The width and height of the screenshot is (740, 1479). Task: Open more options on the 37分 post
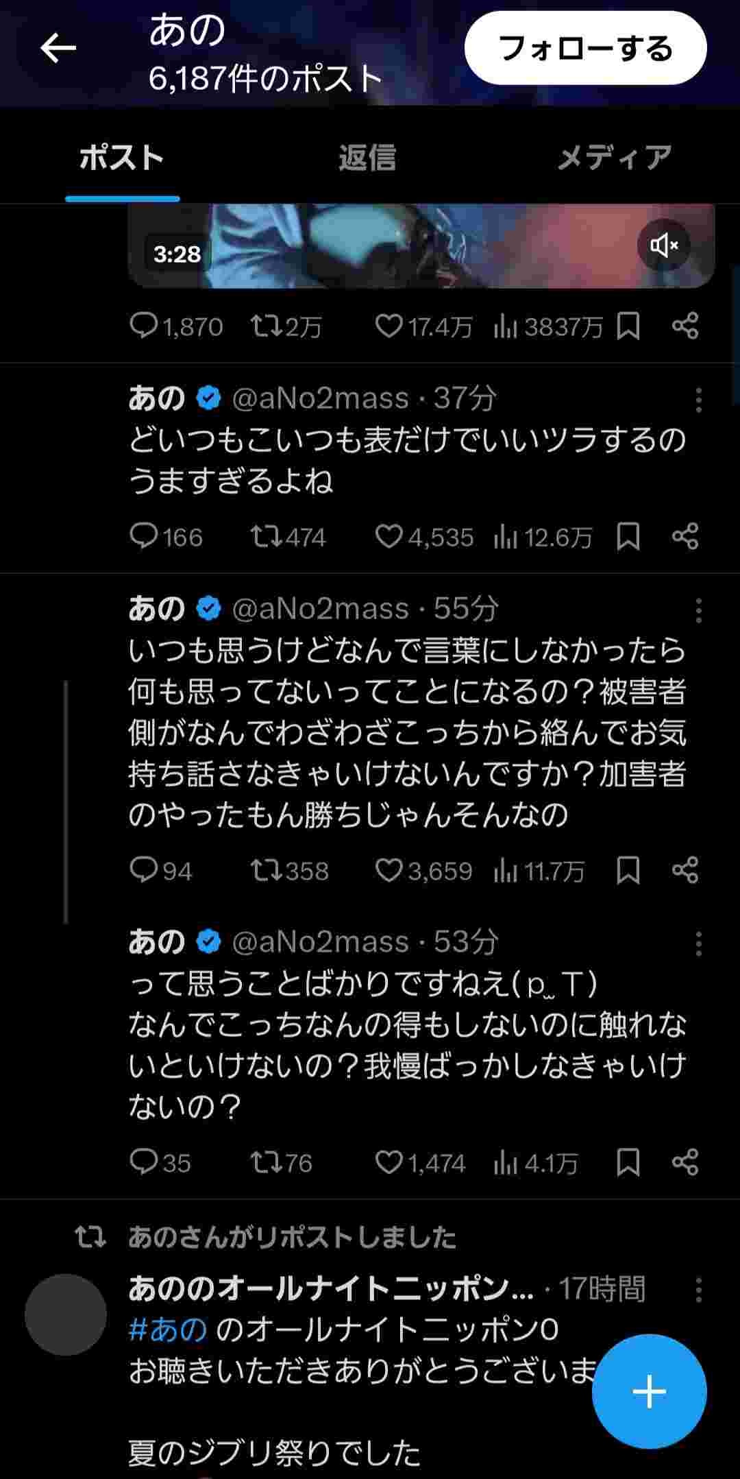coord(698,400)
